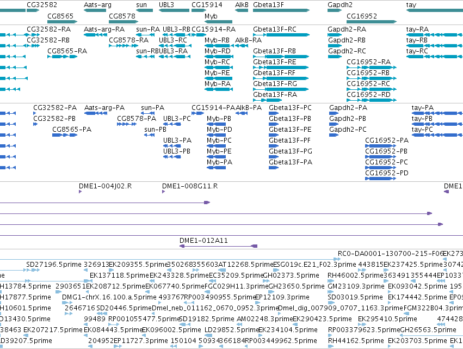Screen dimensions: 463x349
Task: Select protein UBL3-PA
Action: [x=177, y=140]
